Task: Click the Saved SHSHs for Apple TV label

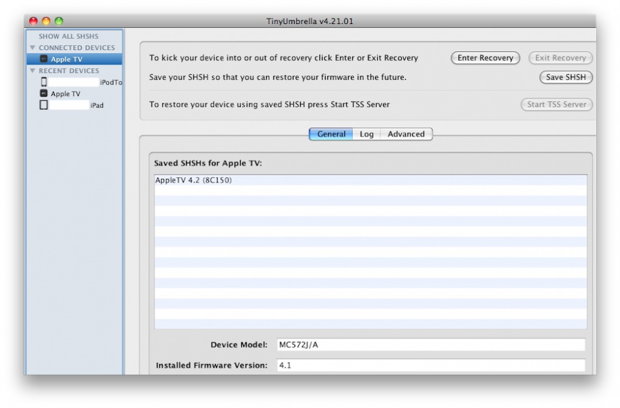Action: (208, 163)
